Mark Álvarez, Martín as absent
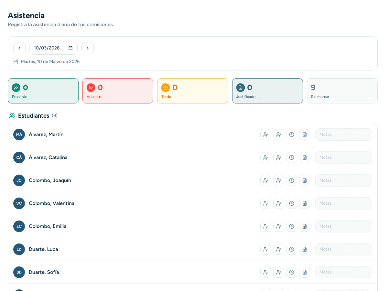388x291 pixels. point(279,135)
